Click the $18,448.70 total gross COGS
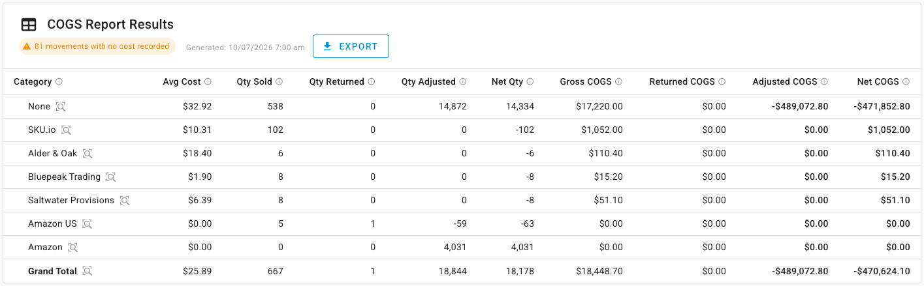The height and width of the screenshot is (286, 924). click(x=599, y=271)
